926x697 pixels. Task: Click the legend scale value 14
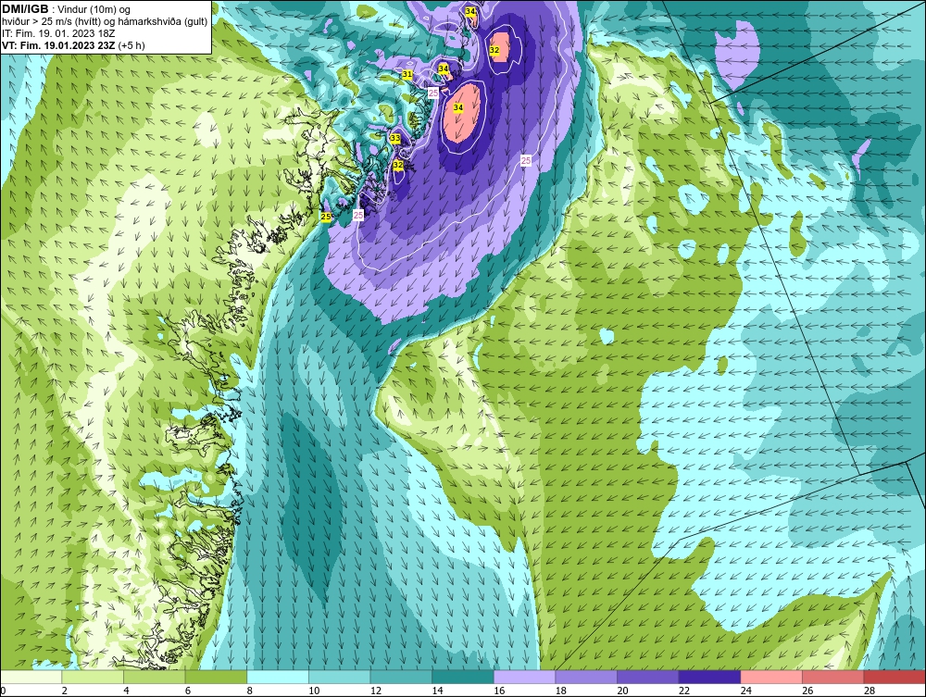point(438,691)
